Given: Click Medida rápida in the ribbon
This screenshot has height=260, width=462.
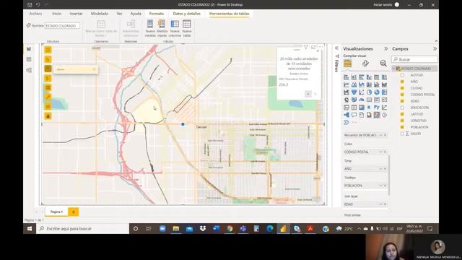Looking at the screenshot, I should point(162,29).
